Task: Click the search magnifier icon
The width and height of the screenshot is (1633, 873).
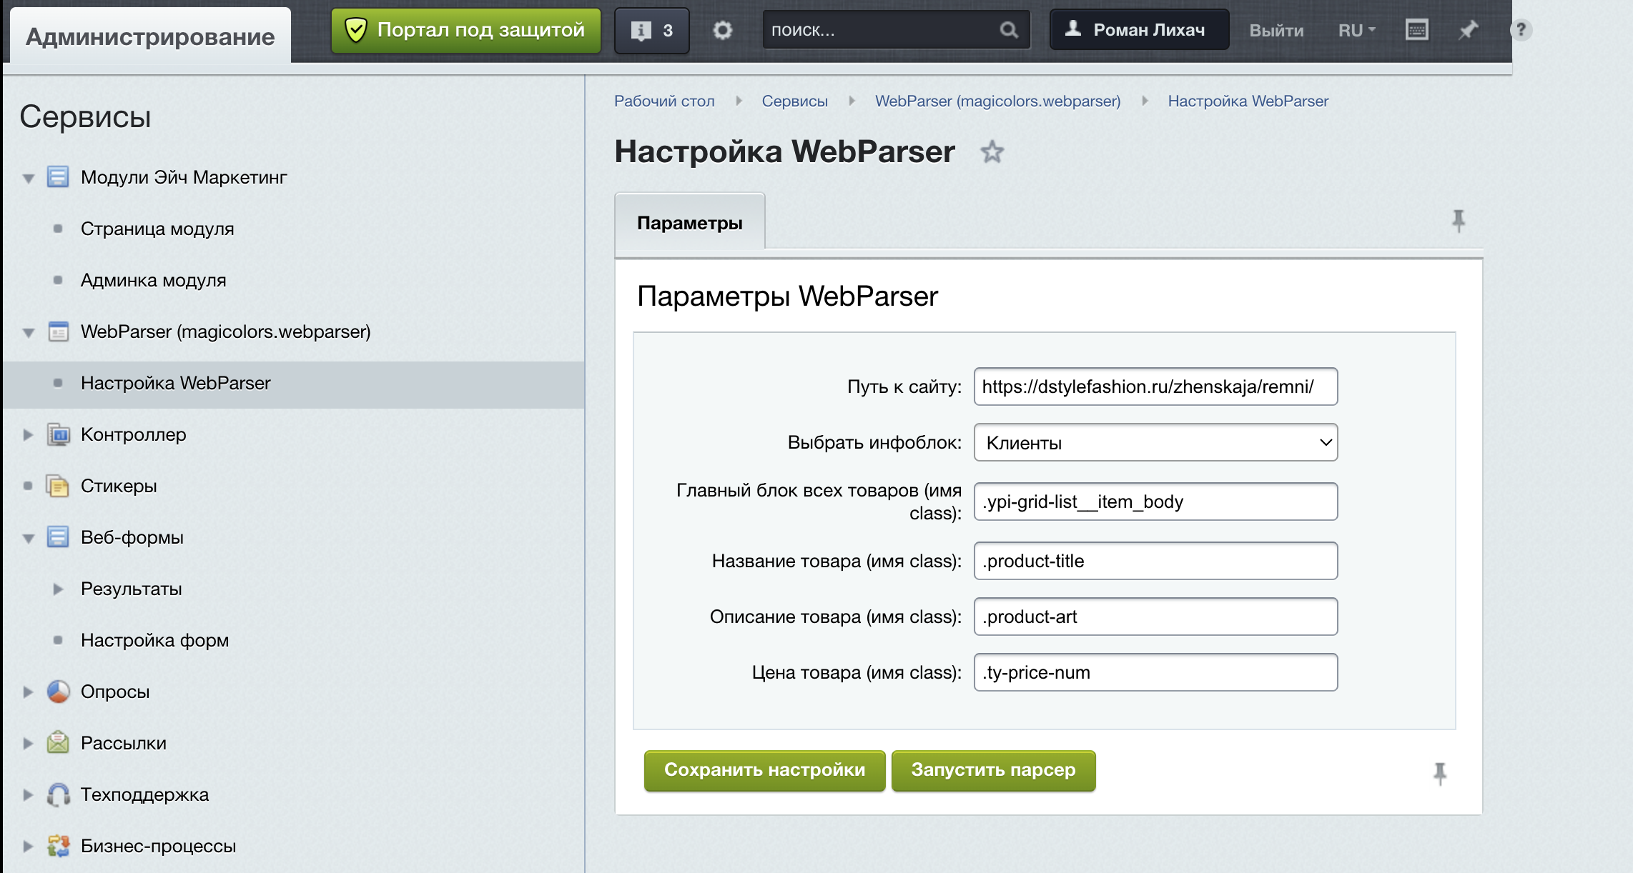Action: (1009, 29)
